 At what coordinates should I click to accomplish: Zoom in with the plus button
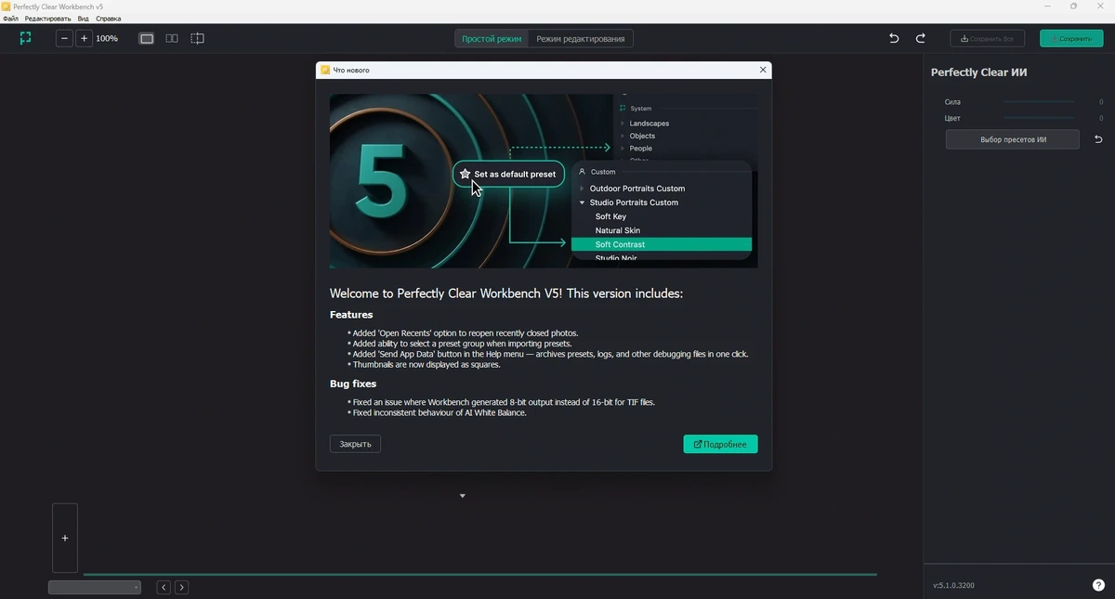point(85,38)
